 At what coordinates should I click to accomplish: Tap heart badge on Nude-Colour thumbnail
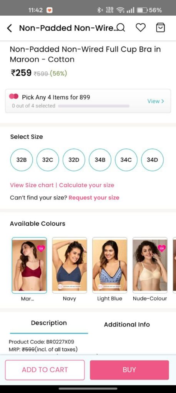(162, 248)
